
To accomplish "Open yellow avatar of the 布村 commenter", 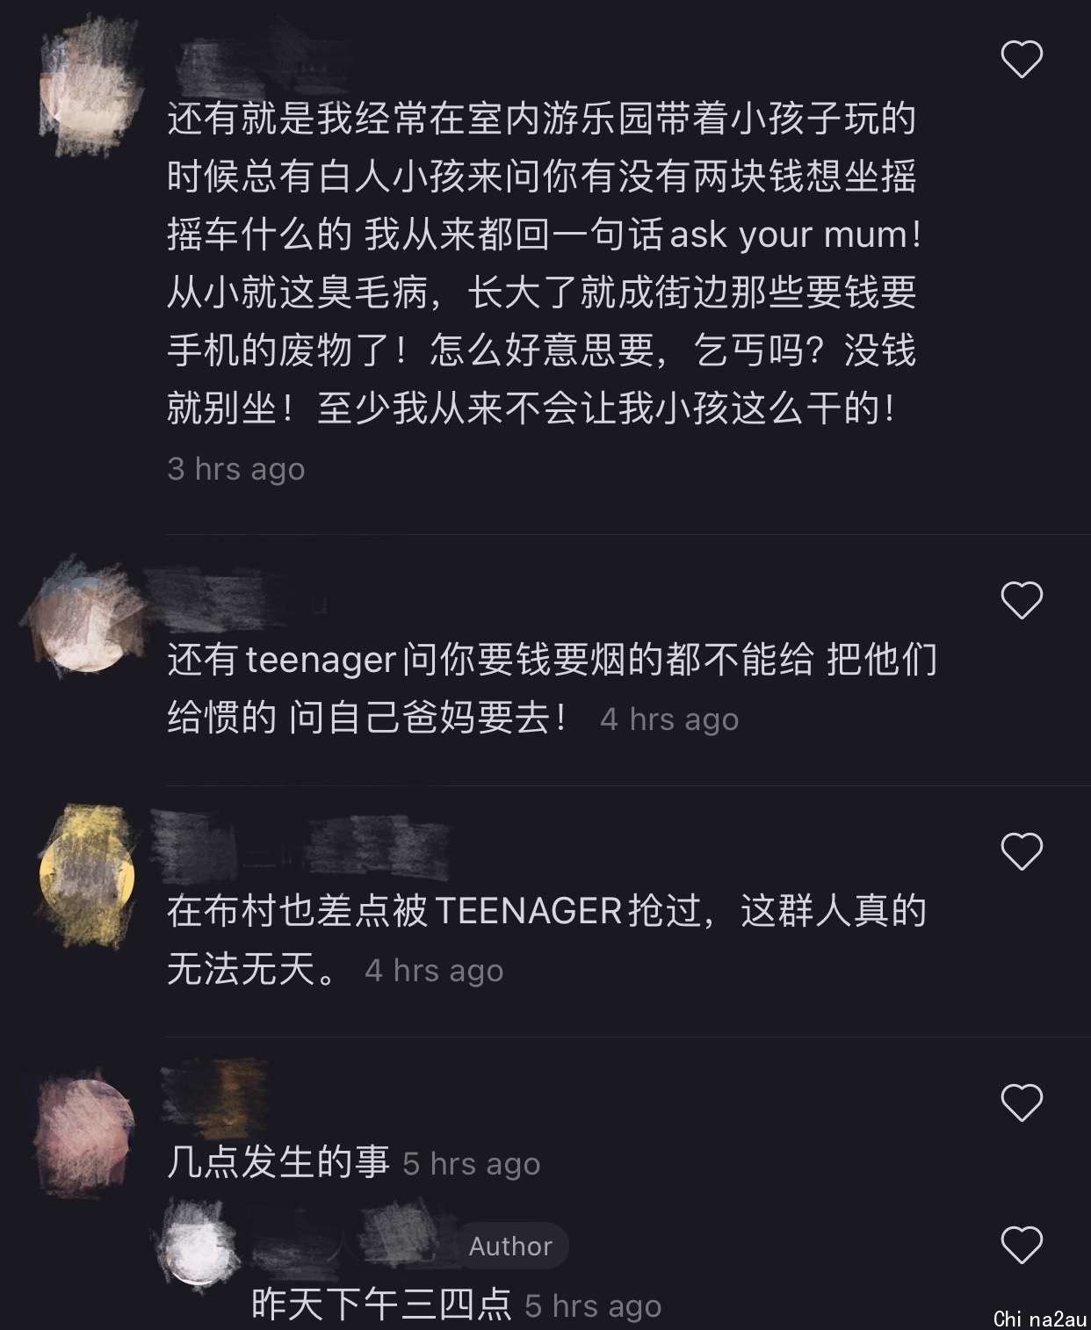I will tap(88, 876).
